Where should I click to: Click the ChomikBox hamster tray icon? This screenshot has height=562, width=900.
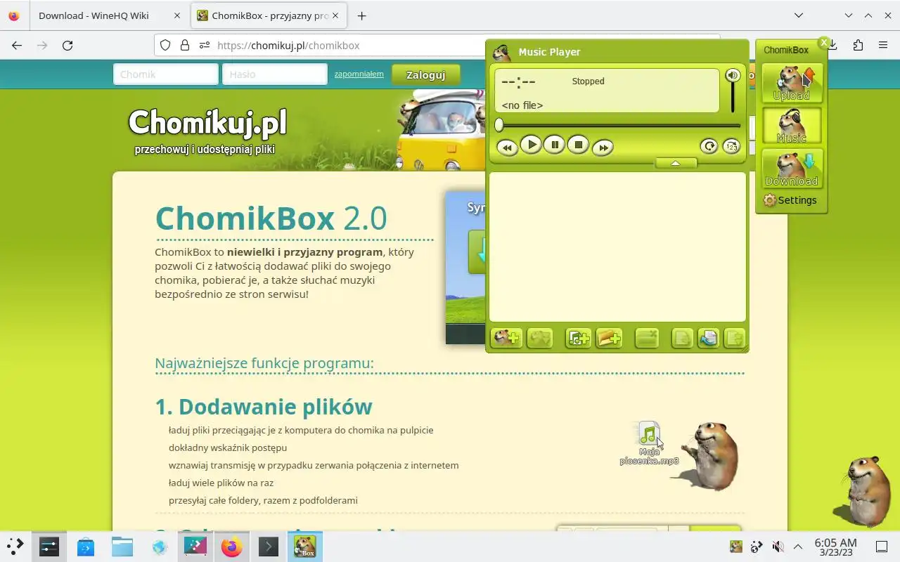click(736, 546)
